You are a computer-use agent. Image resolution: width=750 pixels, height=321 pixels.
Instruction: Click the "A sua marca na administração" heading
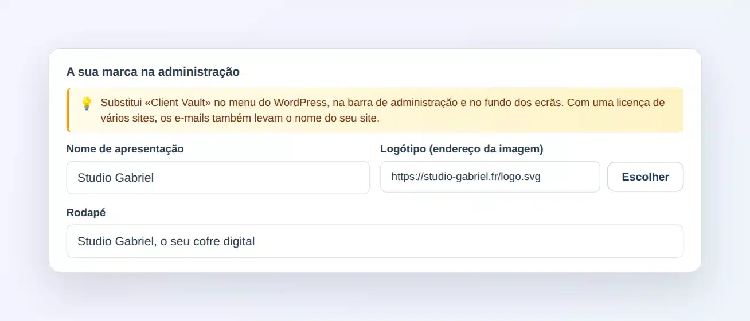point(153,72)
